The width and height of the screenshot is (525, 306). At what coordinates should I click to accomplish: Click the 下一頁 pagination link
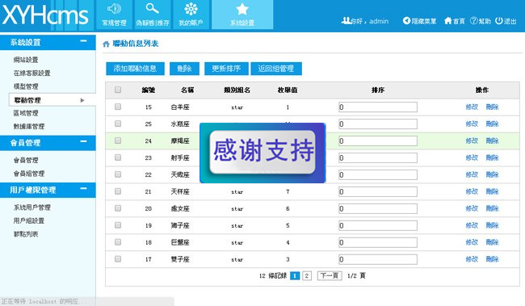coord(330,276)
